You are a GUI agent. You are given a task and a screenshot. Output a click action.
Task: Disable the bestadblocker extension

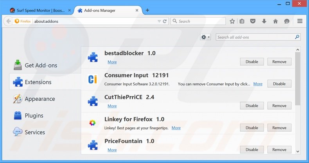(252, 62)
